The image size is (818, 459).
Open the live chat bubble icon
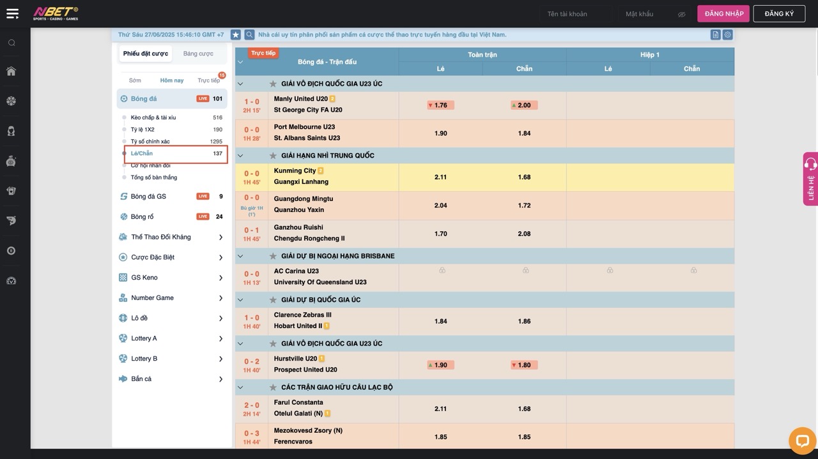tap(802, 440)
